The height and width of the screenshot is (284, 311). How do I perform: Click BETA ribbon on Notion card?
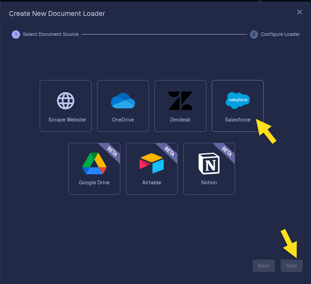pos(226,151)
